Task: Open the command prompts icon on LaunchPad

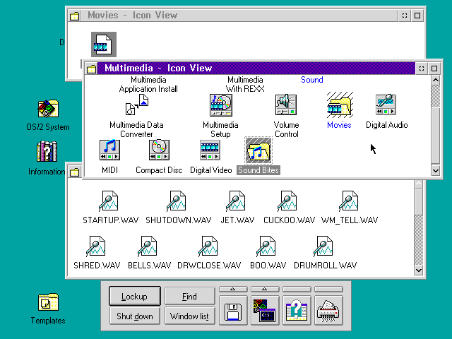Action: 265,311
